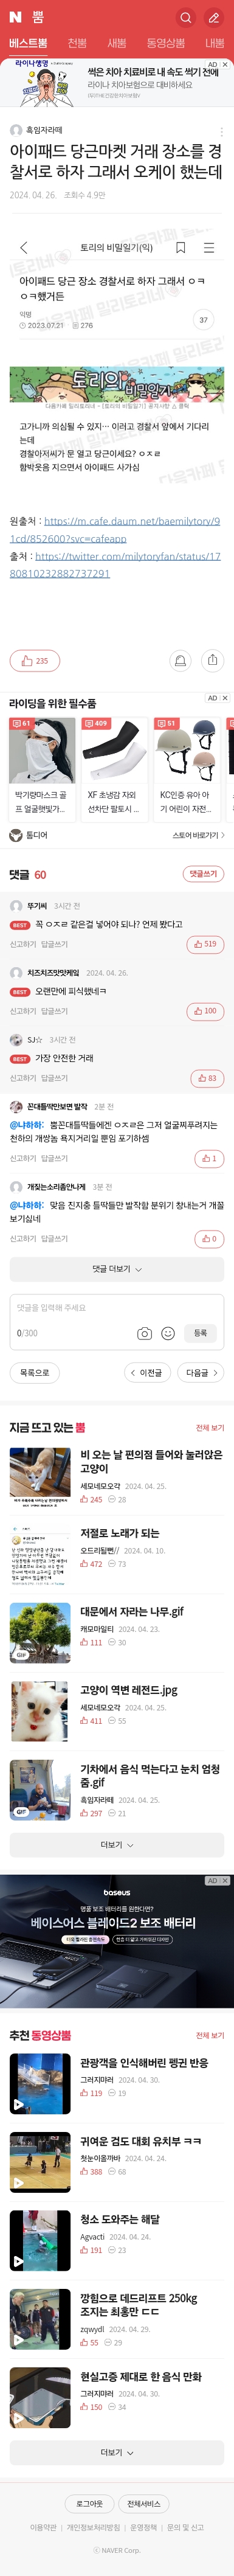234x2576 pixels.
Task: Like the SJ comment with 83 likes
Action: point(207,1078)
